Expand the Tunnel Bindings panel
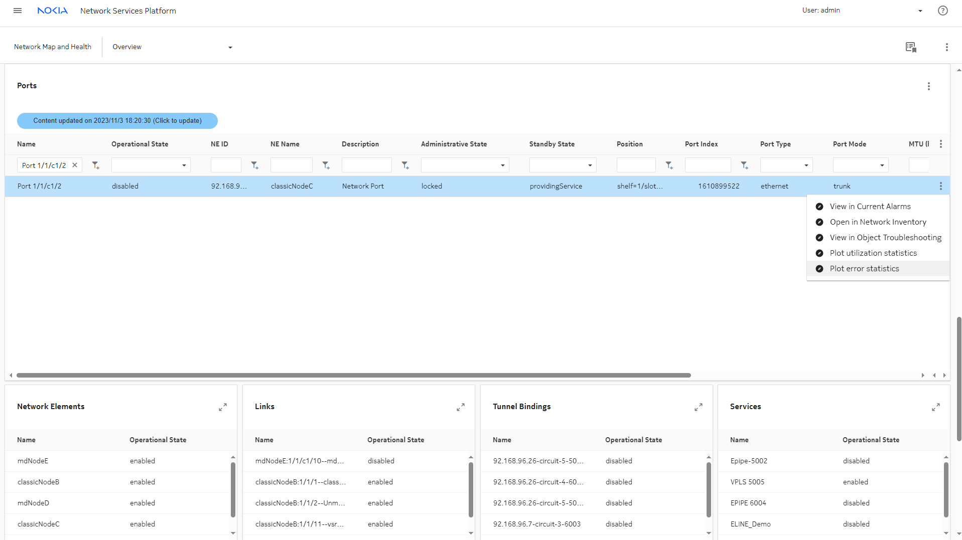Screen dimensions: 962x540 click(698, 407)
